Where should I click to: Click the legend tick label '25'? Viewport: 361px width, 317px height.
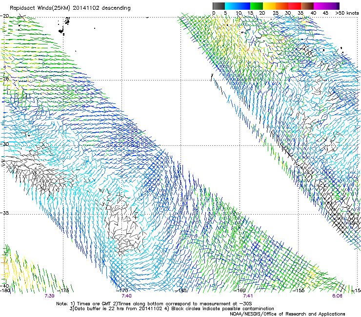[x=276, y=13]
